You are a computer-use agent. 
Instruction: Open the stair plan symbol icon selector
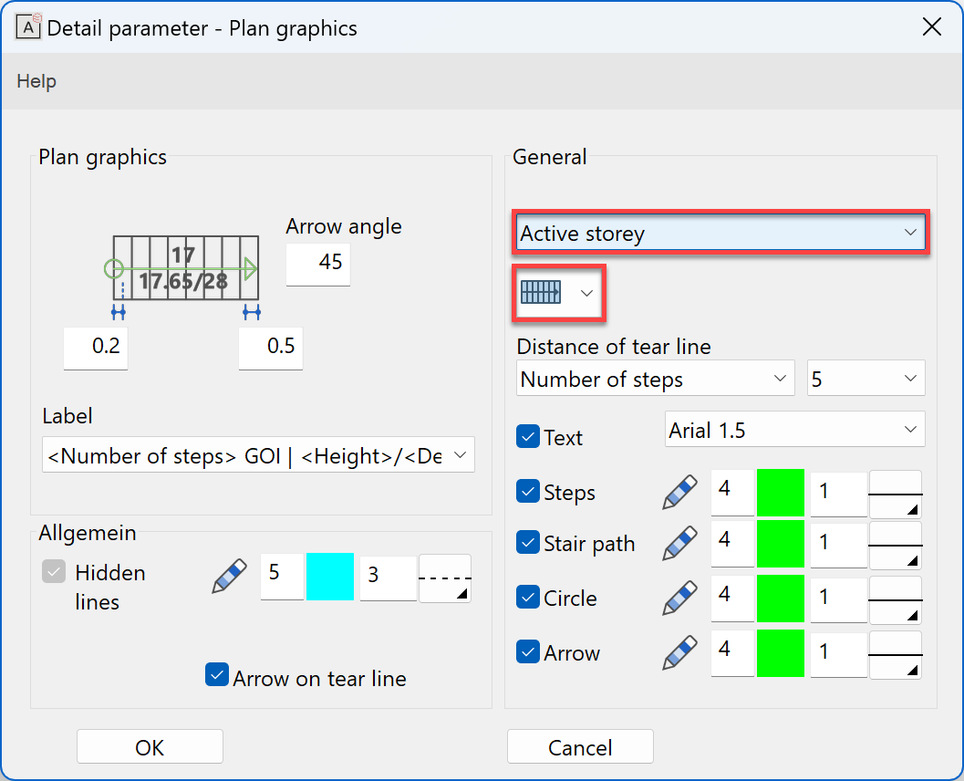click(559, 292)
